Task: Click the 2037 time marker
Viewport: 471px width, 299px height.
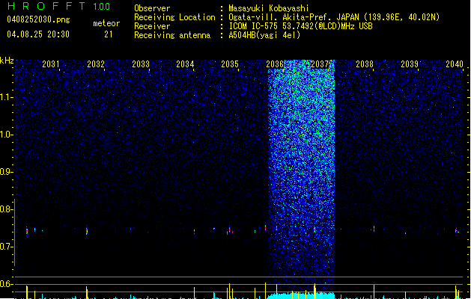Action: [320, 64]
